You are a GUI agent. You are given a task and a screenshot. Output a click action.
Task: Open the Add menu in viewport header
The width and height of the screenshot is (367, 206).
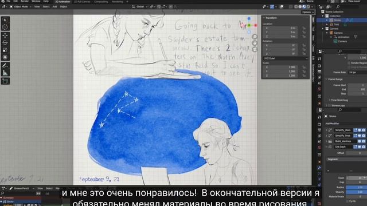click(x=55, y=7)
